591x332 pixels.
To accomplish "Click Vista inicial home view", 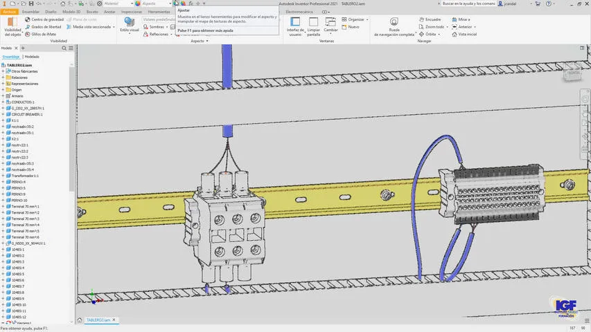I will (x=464, y=35).
